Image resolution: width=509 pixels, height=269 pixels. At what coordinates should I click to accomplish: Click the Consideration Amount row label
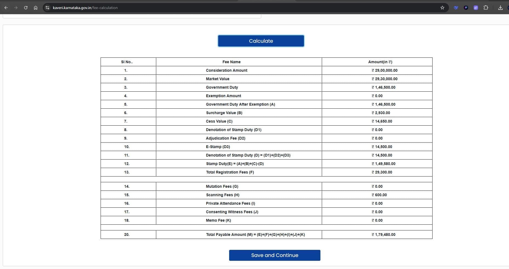pyautogui.click(x=226, y=70)
